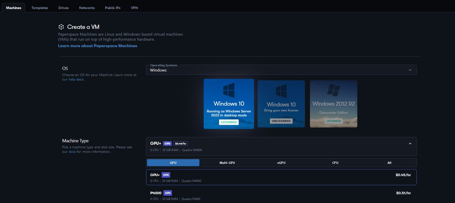
Task: Switch to the Templates tab
Action: click(x=40, y=8)
